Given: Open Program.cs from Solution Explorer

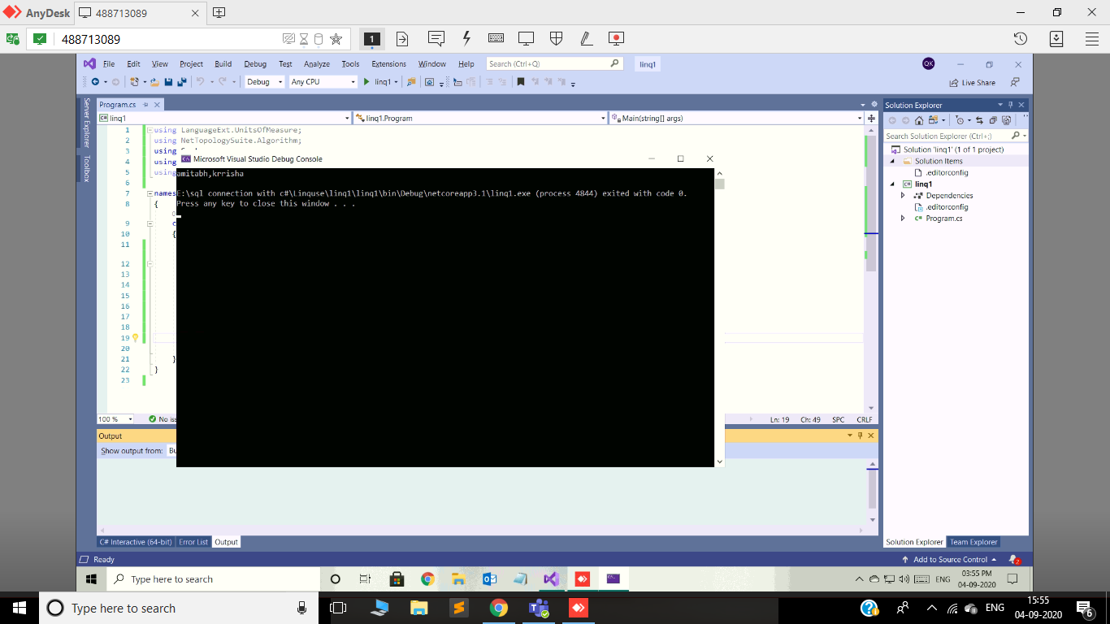Looking at the screenshot, I should (x=944, y=218).
